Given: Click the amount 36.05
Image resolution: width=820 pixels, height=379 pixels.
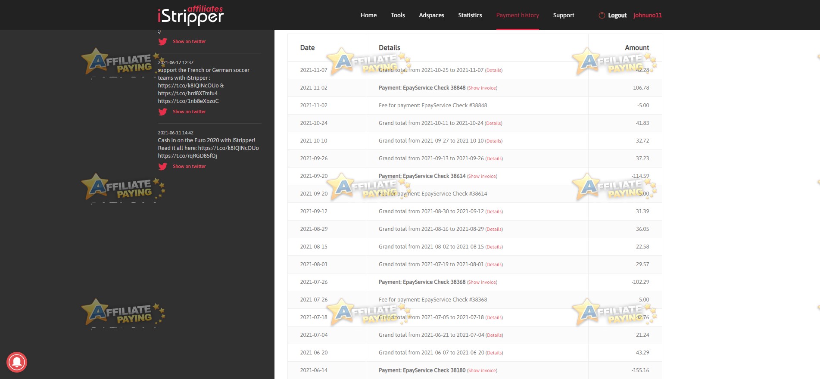Looking at the screenshot, I should tap(642, 229).
